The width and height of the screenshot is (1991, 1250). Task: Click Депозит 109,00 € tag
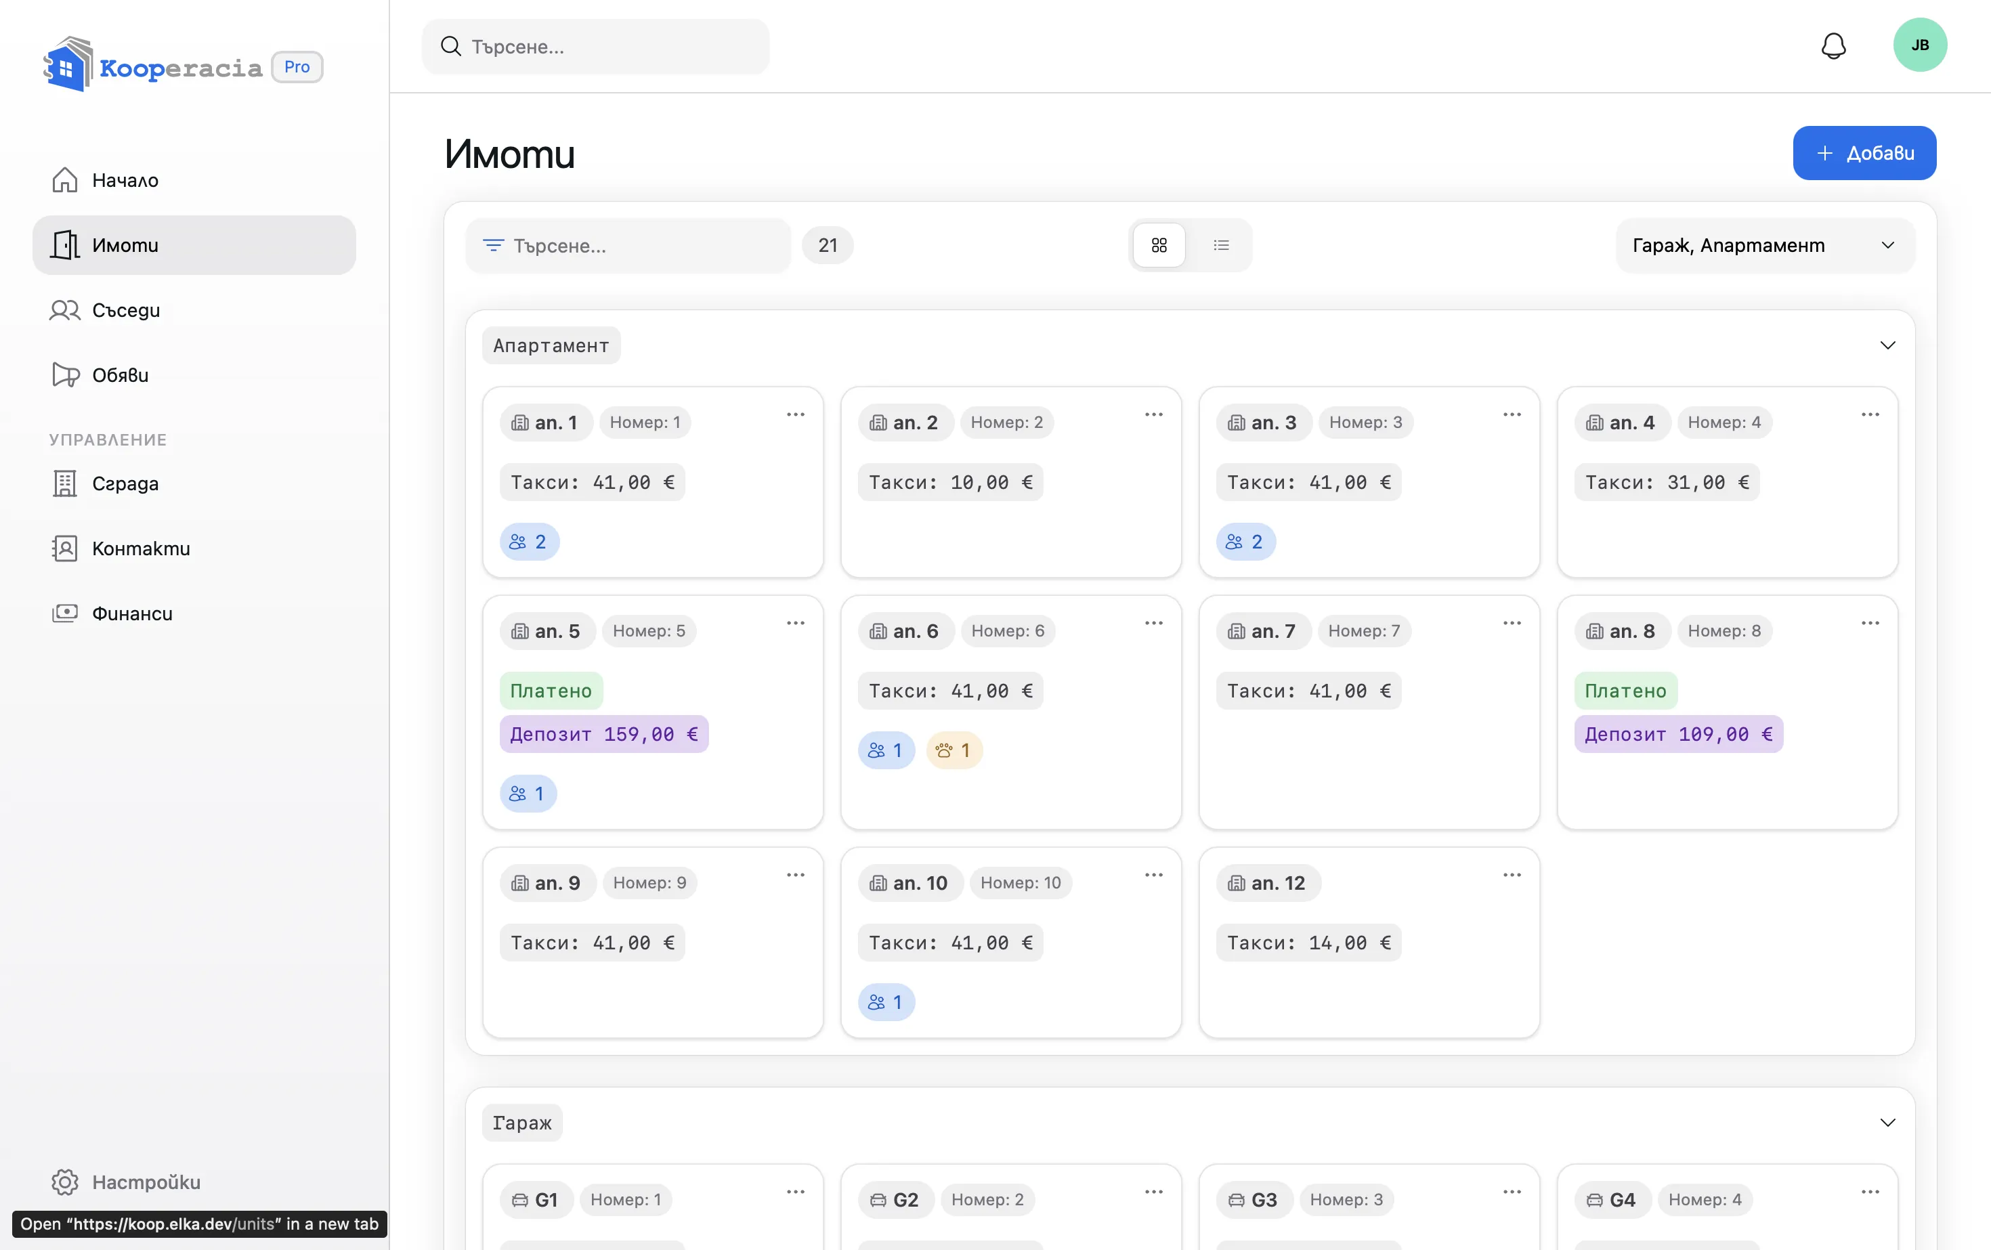click(1678, 734)
